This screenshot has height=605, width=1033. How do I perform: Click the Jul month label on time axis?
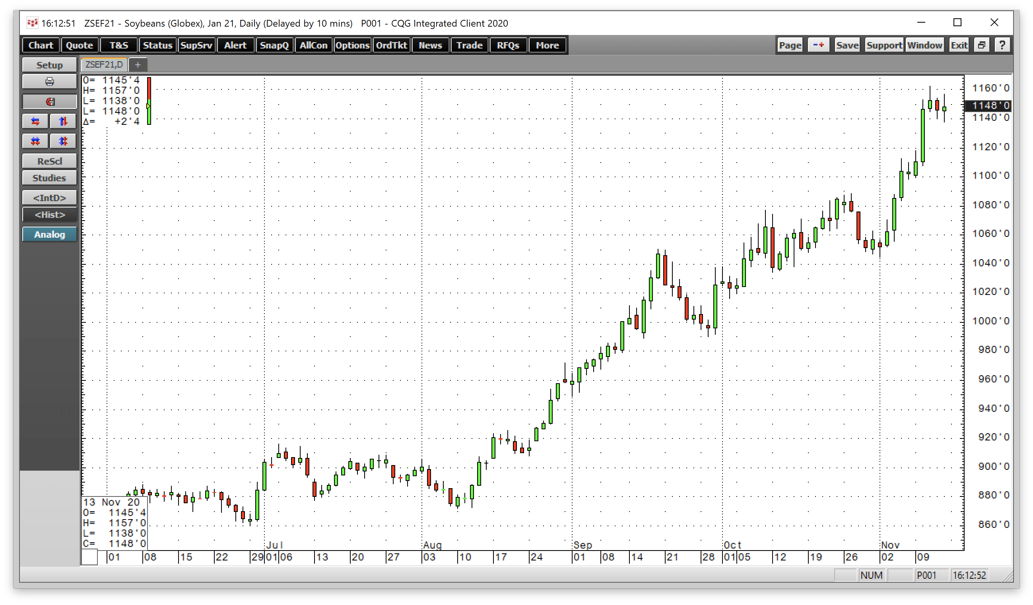275,545
